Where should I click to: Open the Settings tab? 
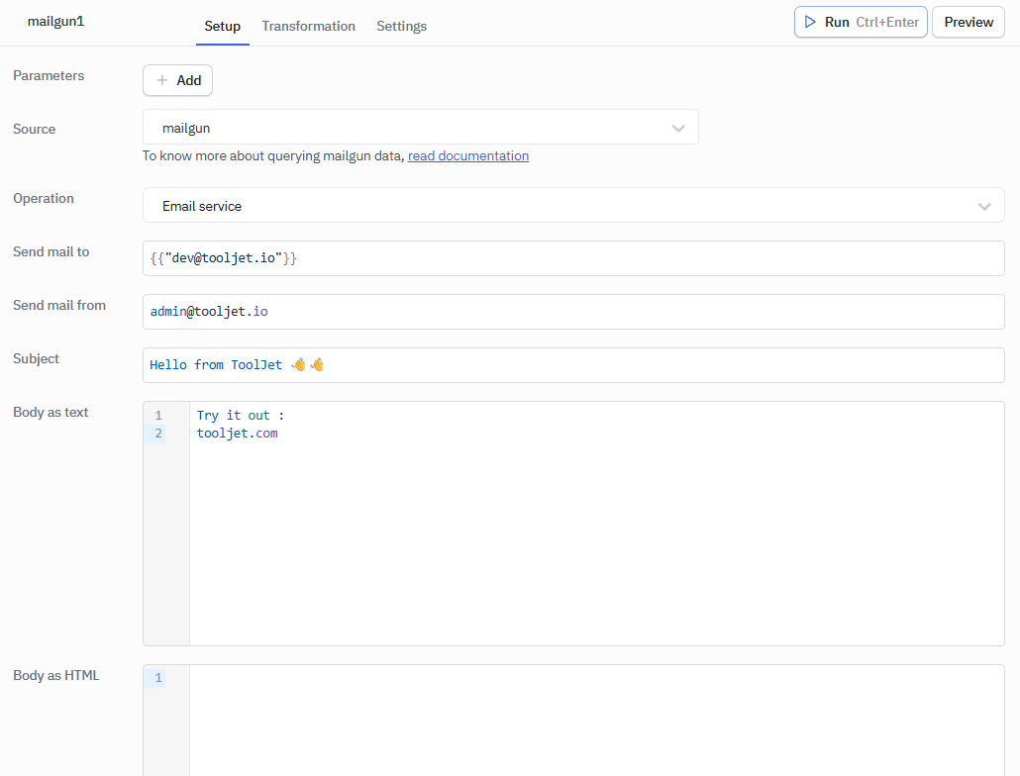[401, 27]
